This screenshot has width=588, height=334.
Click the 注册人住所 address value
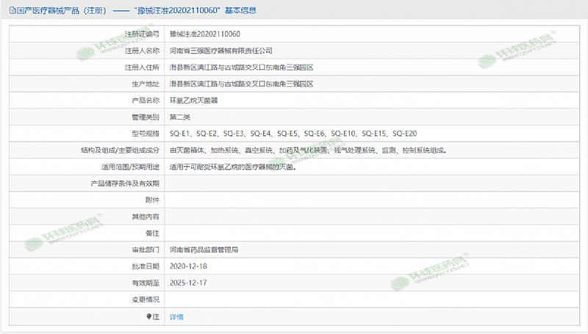click(x=241, y=68)
